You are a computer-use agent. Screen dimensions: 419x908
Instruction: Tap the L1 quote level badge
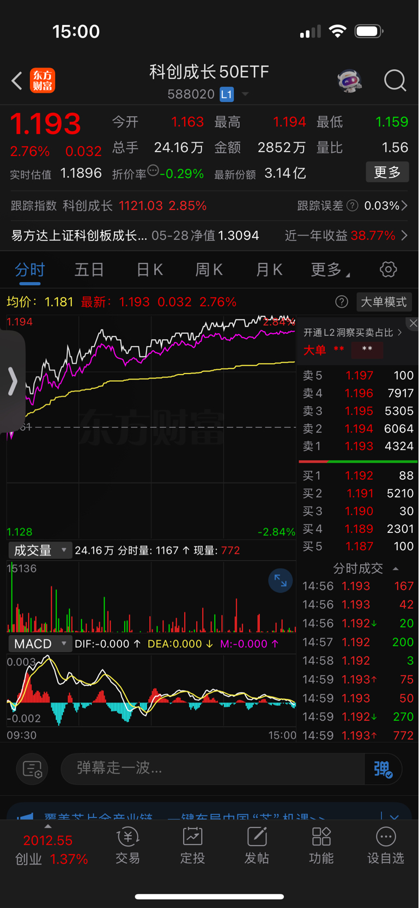227,94
